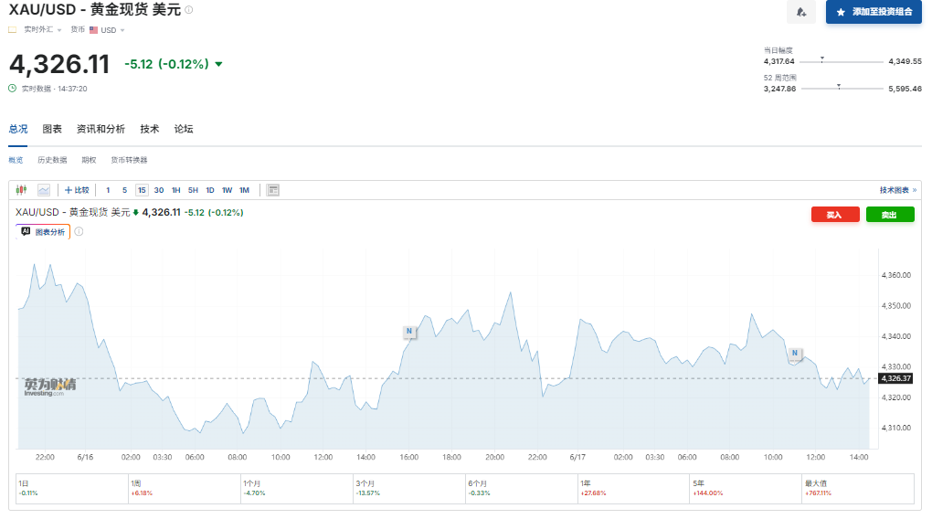The height and width of the screenshot is (519, 932).
Task: Select the 5H chart interval
Action: click(x=193, y=190)
